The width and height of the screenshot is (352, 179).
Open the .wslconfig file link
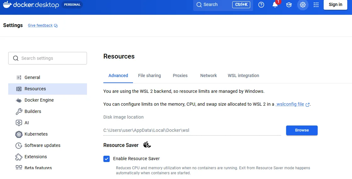(x=290, y=104)
